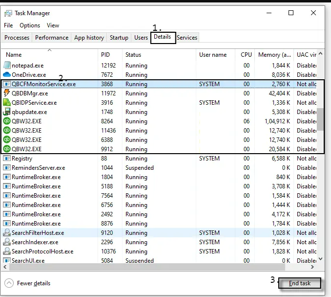The height and width of the screenshot is (297, 331).
Task: Select the SearchProtocolHost.exe icon
Action: [x=7, y=251]
